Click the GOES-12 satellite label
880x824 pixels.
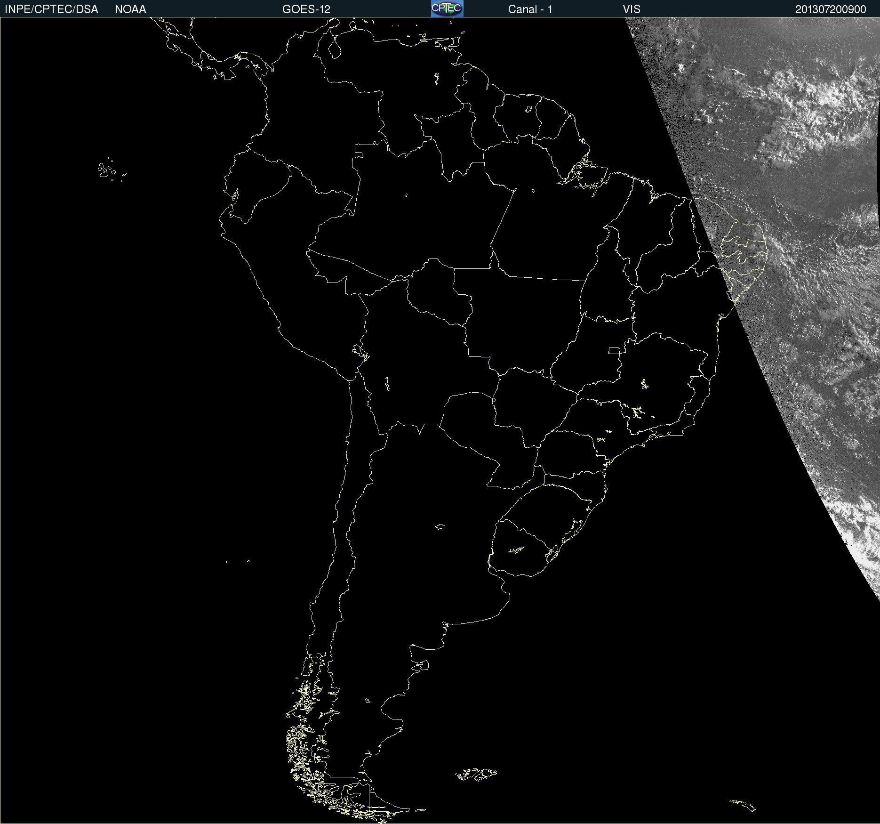click(306, 9)
